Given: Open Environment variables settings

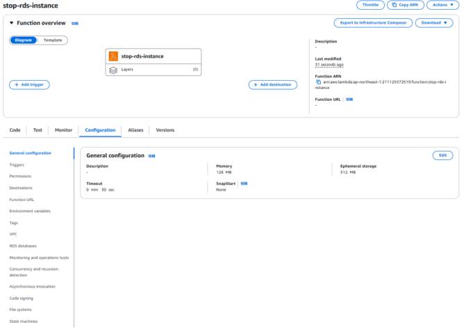Looking at the screenshot, I should point(30,212).
